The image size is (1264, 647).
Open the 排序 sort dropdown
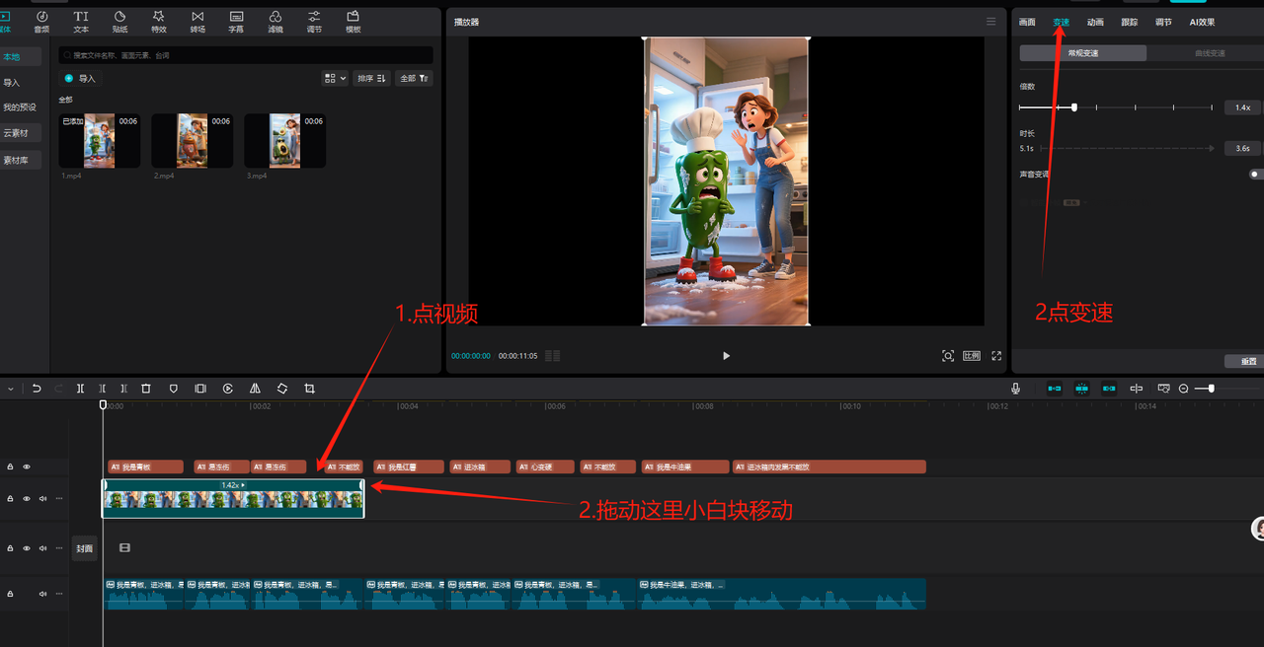[x=371, y=78]
